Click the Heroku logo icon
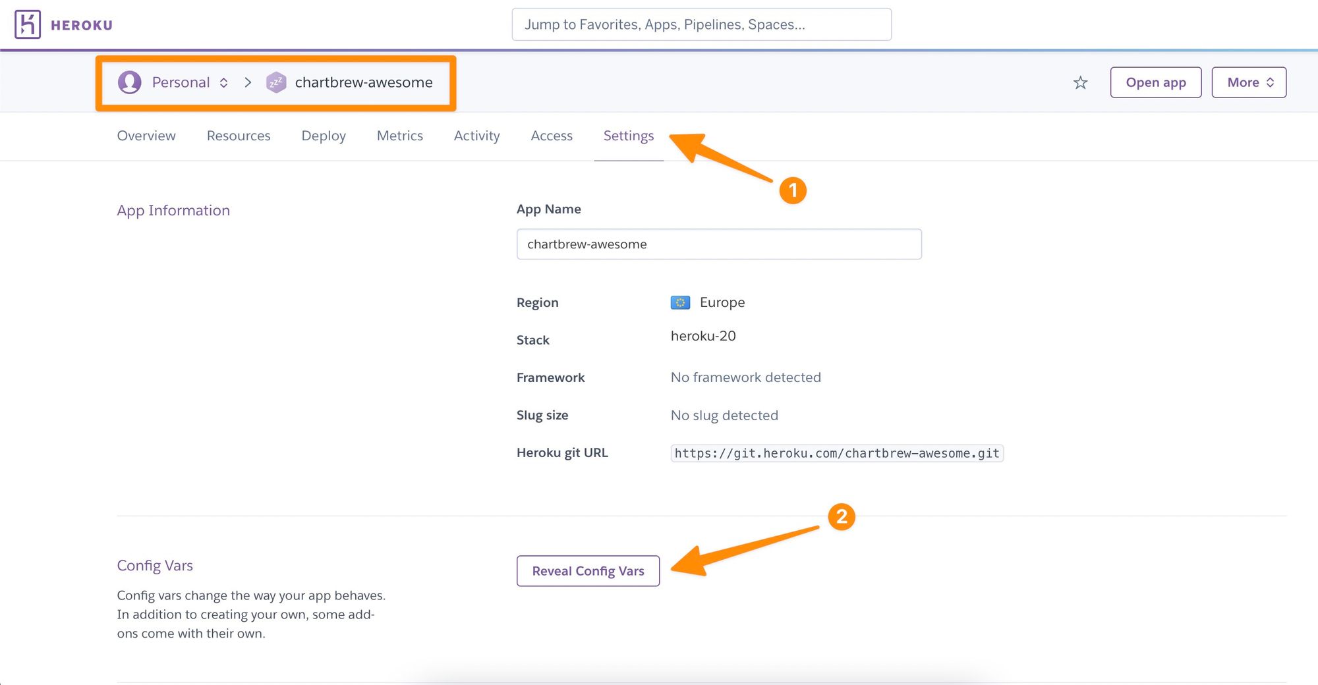This screenshot has width=1318, height=685. (x=28, y=25)
